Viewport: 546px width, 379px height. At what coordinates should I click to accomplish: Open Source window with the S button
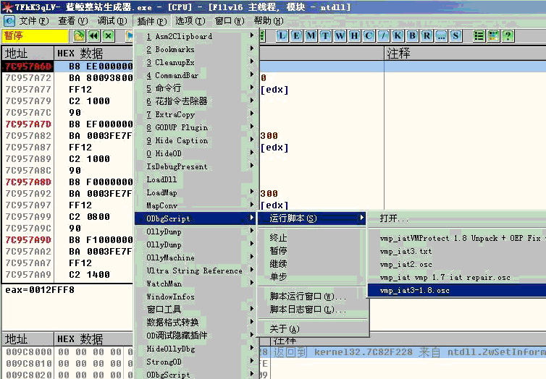(455, 36)
